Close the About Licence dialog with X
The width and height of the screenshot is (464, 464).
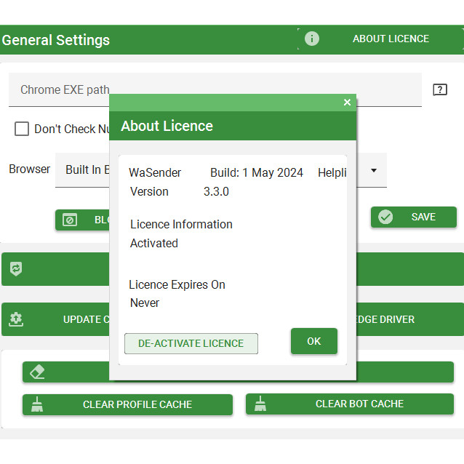coord(347,103)
